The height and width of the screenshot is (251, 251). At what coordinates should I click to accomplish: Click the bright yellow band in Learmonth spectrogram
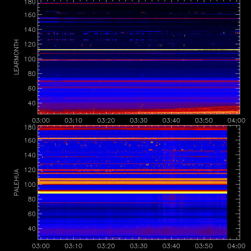(139, 50)
